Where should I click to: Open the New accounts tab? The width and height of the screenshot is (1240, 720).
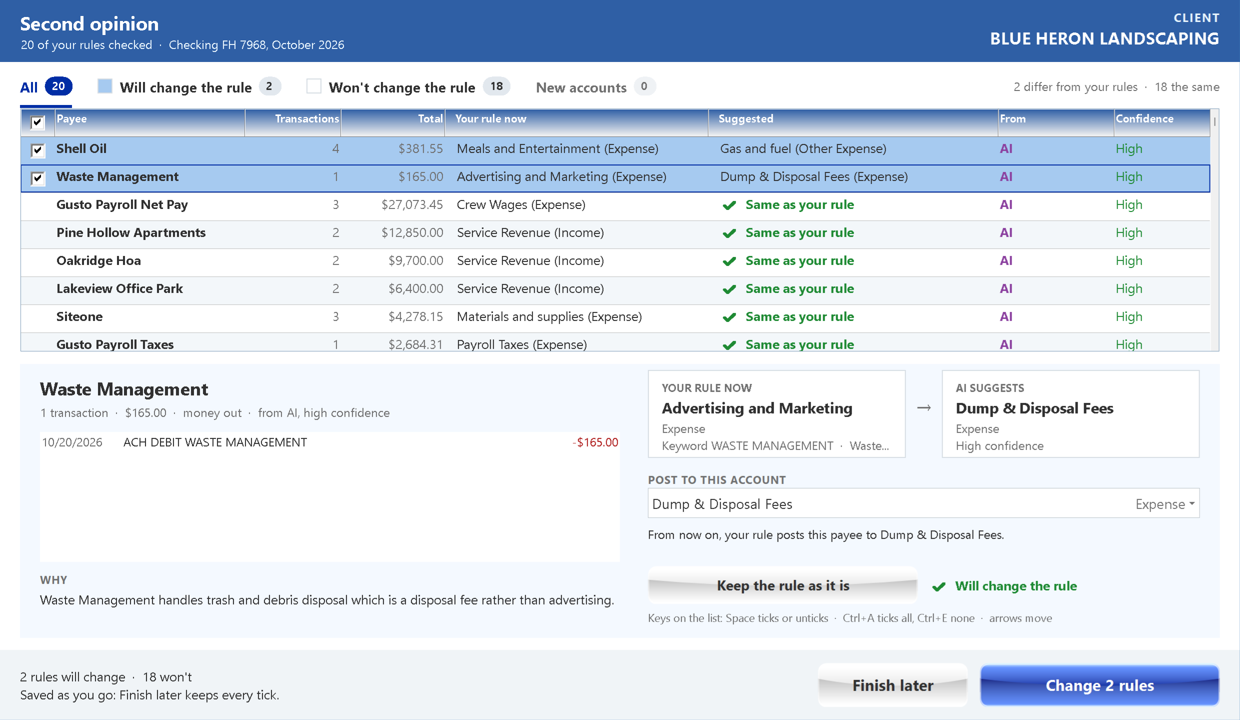595,87
